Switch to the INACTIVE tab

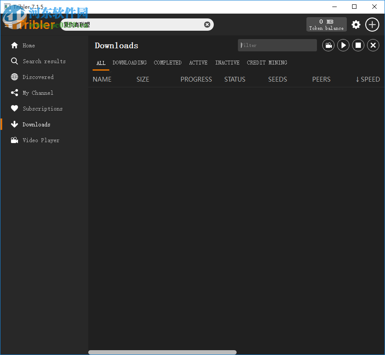[227, 63]
